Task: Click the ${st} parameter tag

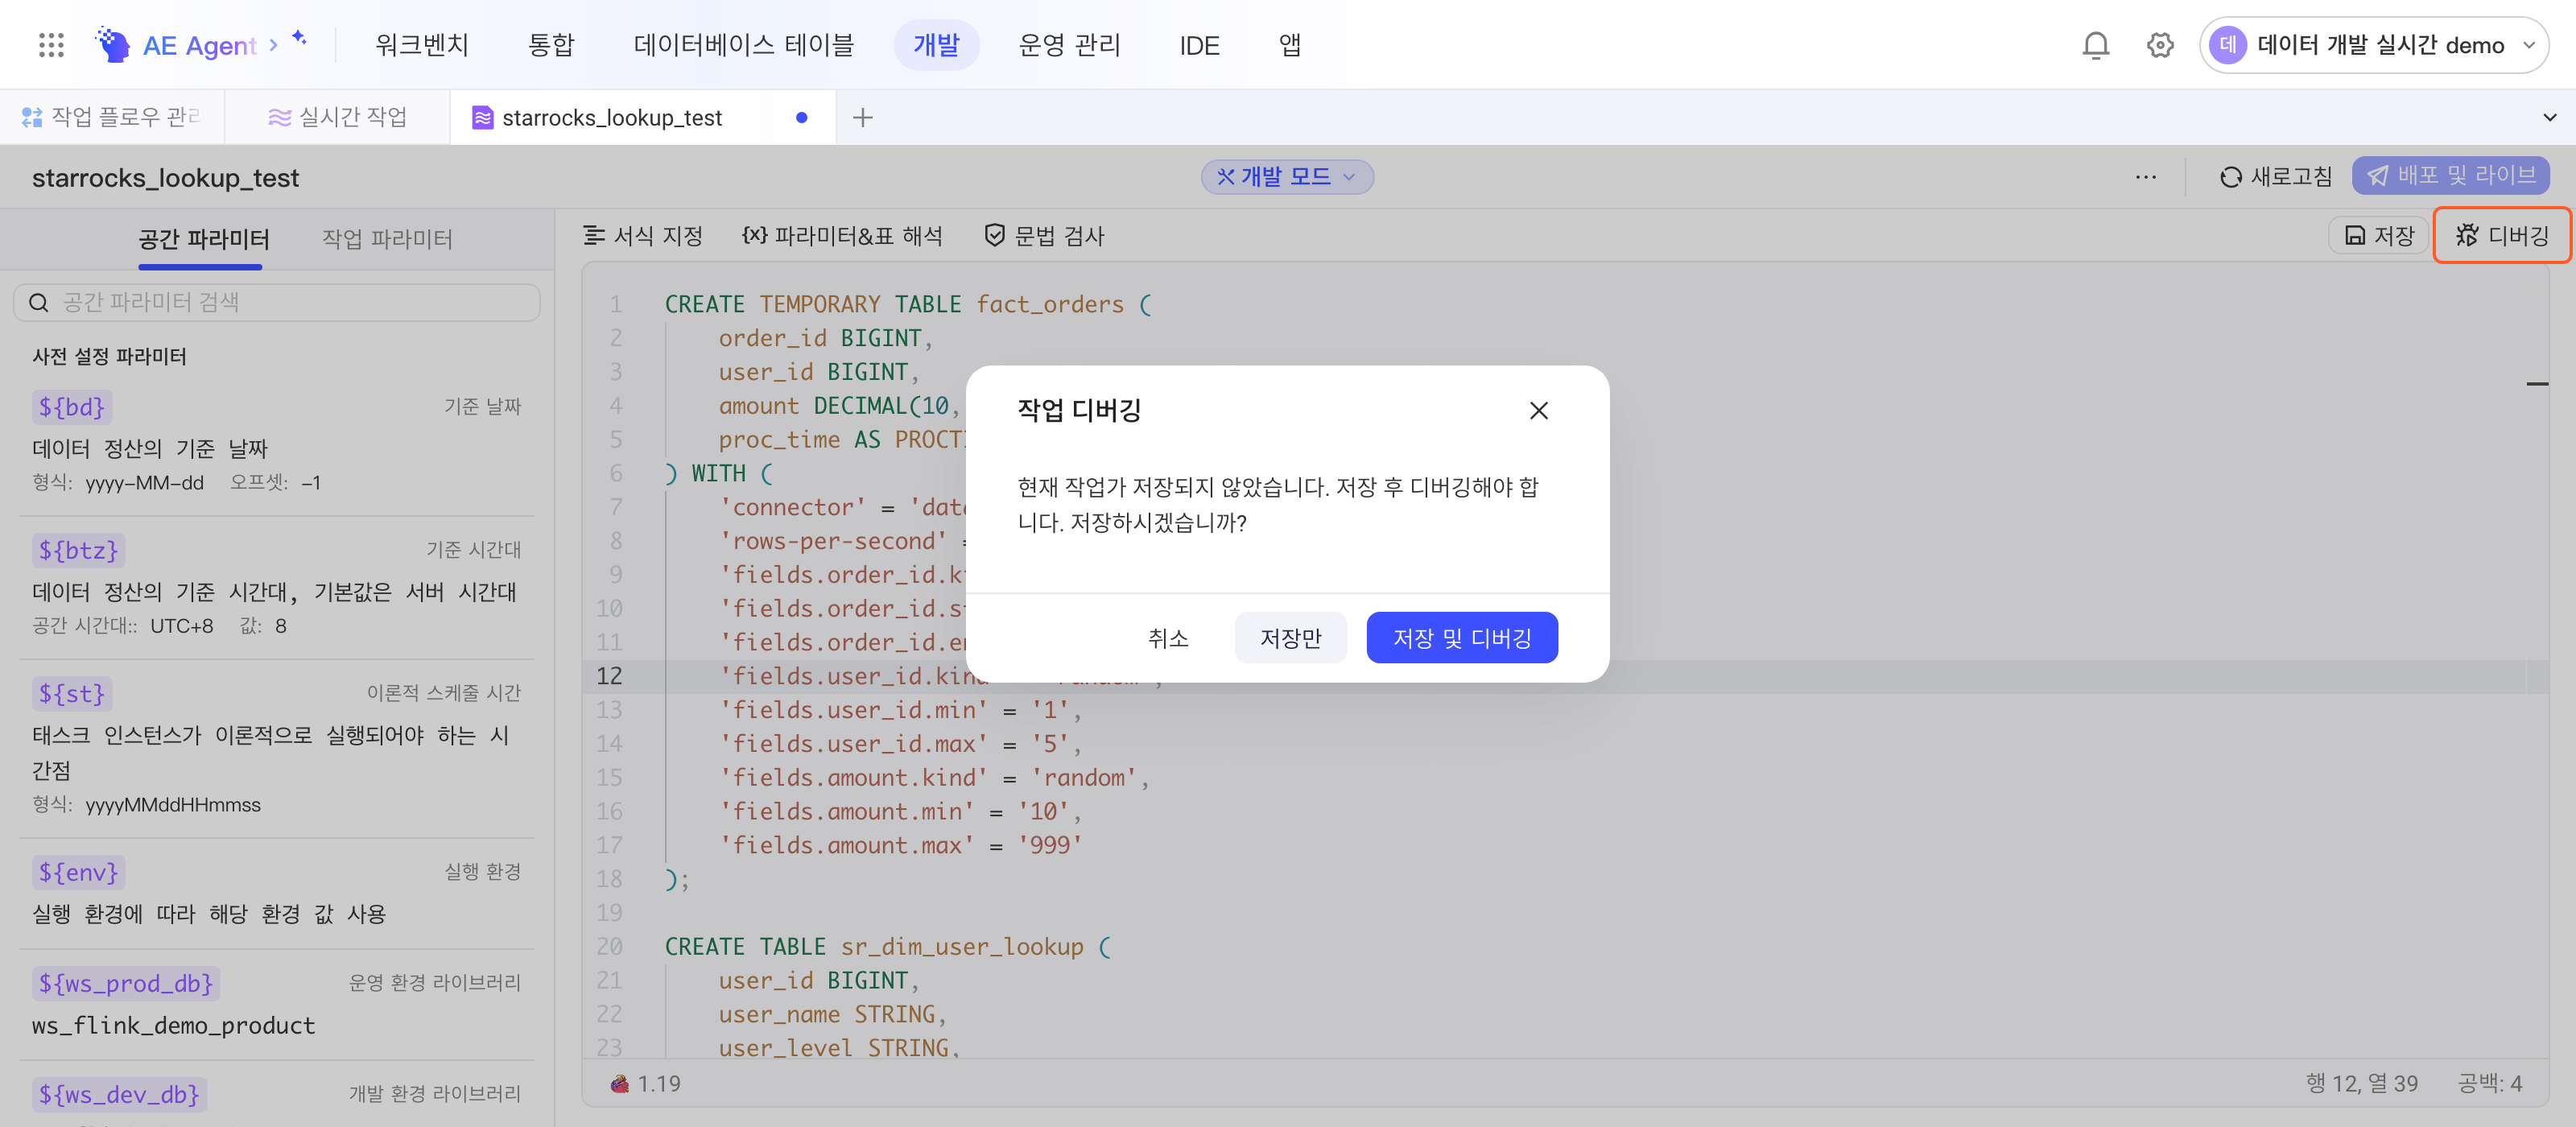Action: click(x=71, y=693)
